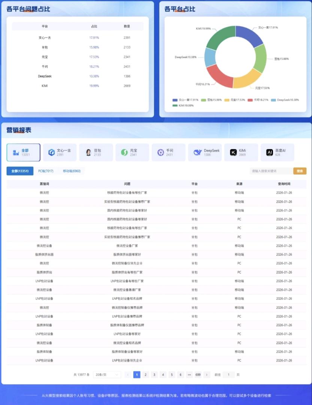
Task: Open the 20条/页 page size dropdown
Action: pyautogui.click(x=107, y=375)
